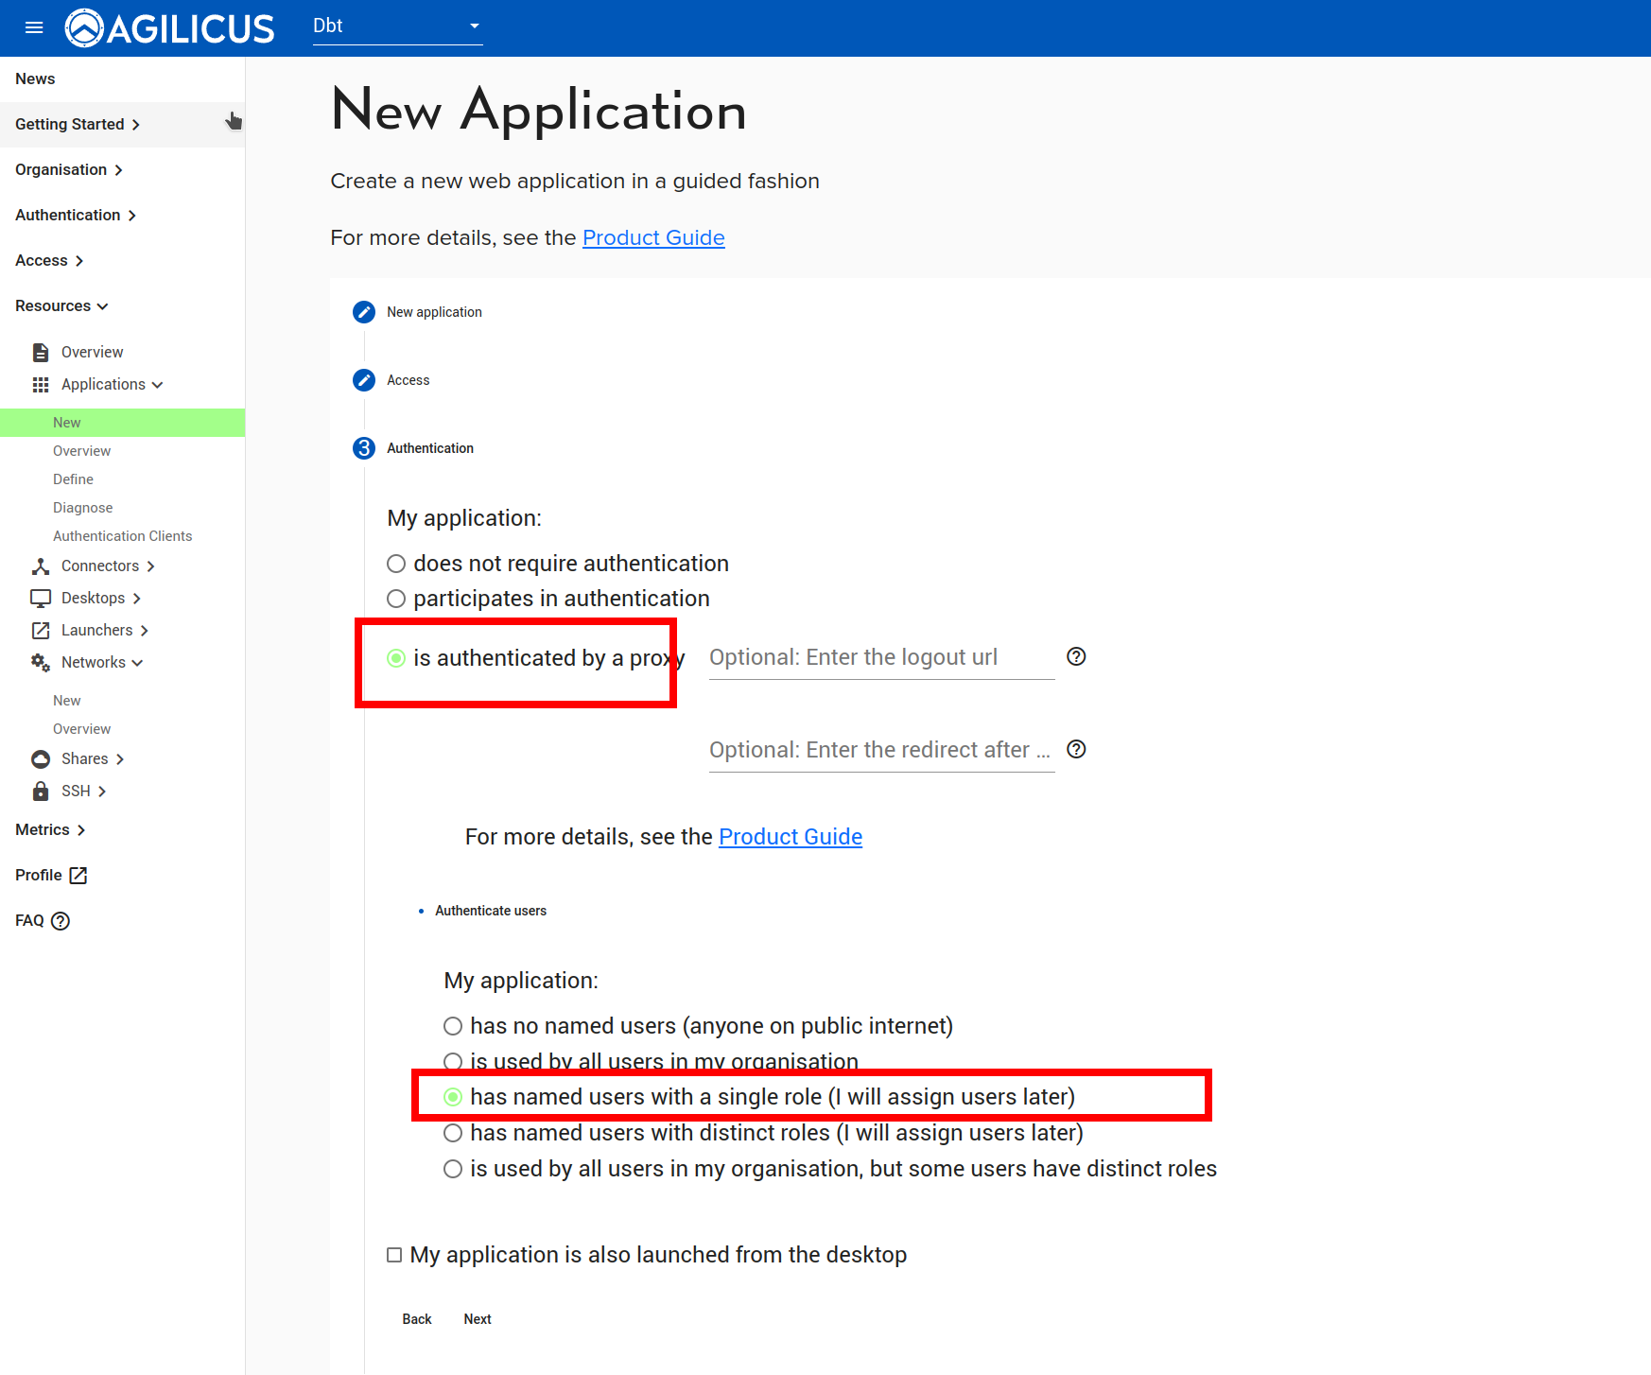Select 'participates in authentication' radio button
The width and height of the screenshot is (1651, 1375).
click(x=396, y=600)
